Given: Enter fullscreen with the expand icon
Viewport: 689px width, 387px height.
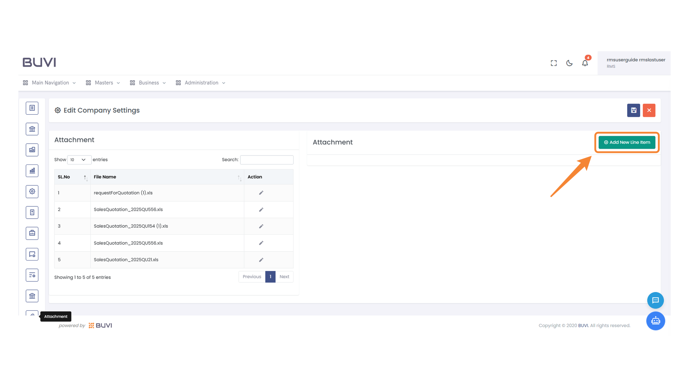Looking at the screenshot, I should [x=554, y=63].
